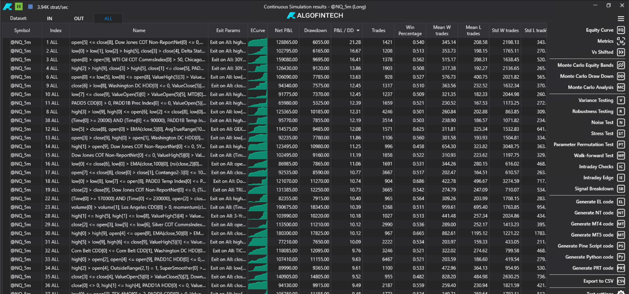
Task: Open the P&L / DD sort dropdown
Action: (358, 30)
